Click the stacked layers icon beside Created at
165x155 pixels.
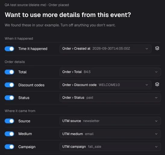[157, 48]
